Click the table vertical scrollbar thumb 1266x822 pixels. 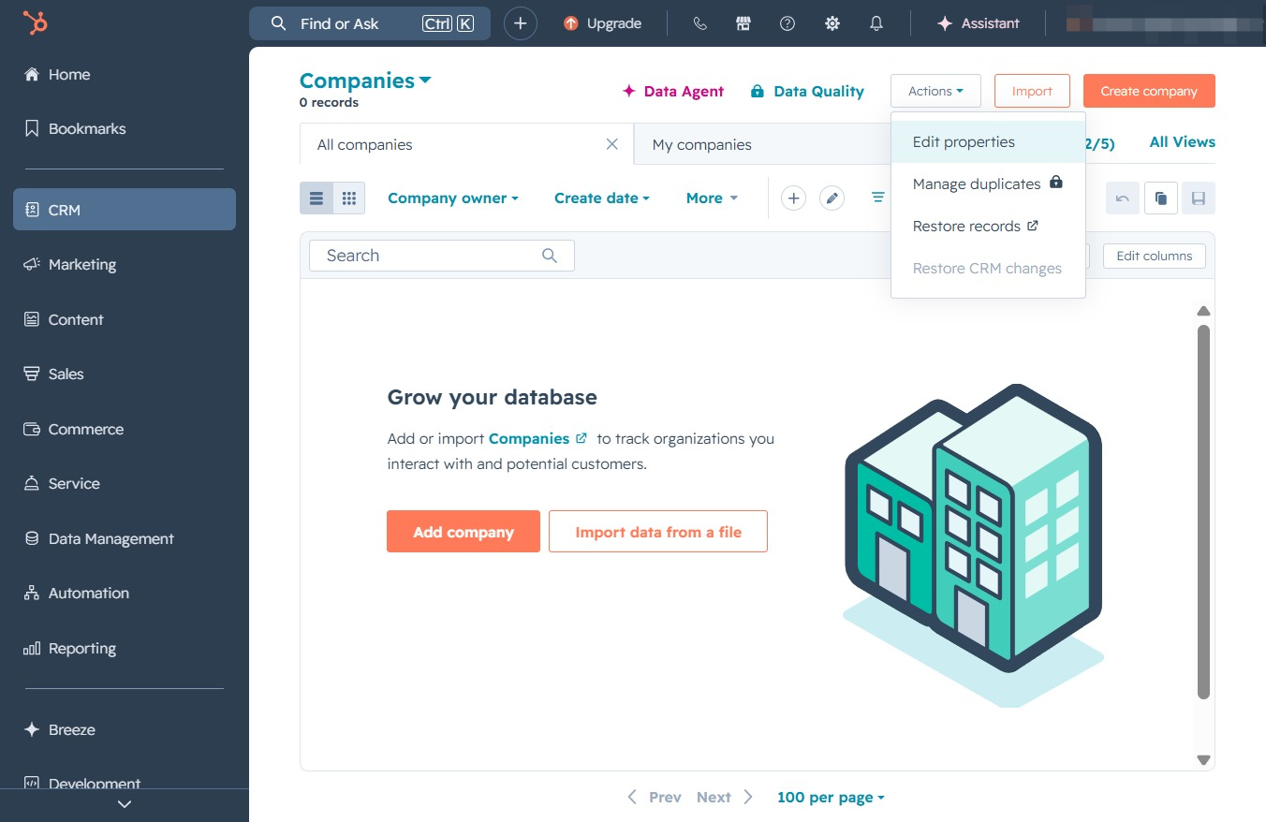tap(1204, 511)
